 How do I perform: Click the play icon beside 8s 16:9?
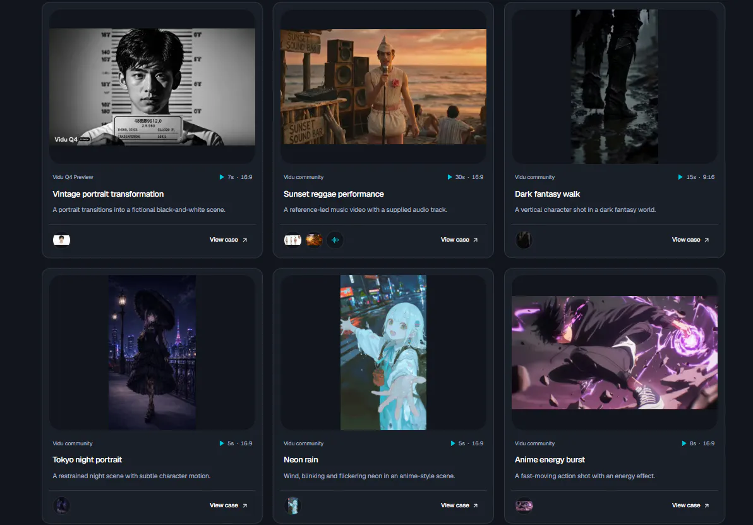tap(684, 443)
